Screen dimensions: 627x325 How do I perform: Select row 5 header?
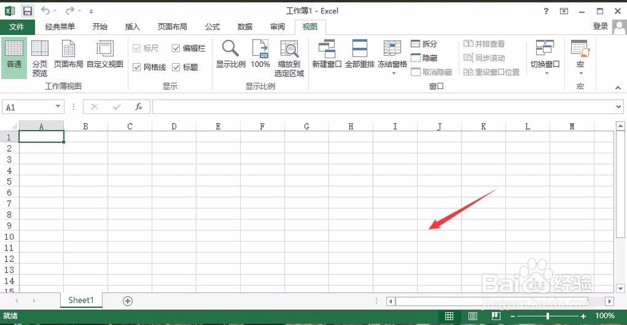coord(9,182)
